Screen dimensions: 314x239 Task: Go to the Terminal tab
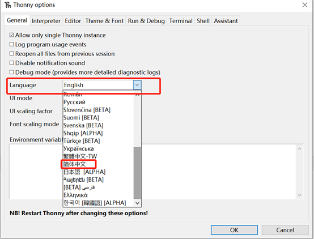pos(181,21)
